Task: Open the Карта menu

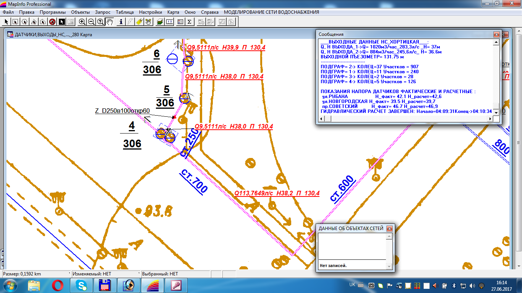Action: (x=173, y=12)
